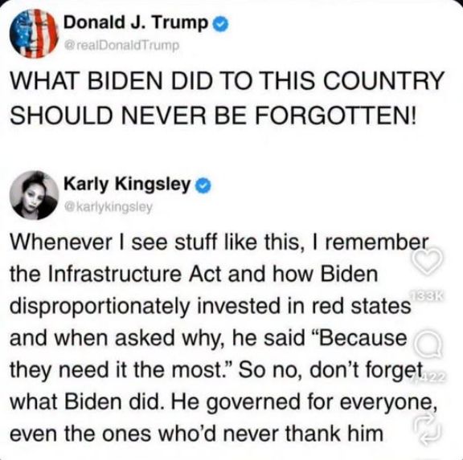
Task: Click the 133K likes count
Action: click(x=428, y=295)
